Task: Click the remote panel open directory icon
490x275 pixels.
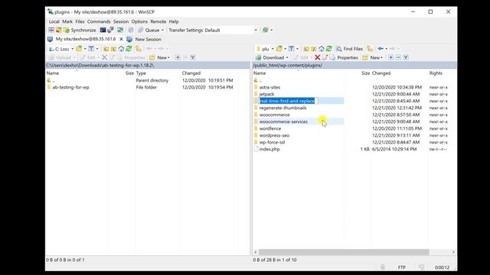Action: (279, 49)
